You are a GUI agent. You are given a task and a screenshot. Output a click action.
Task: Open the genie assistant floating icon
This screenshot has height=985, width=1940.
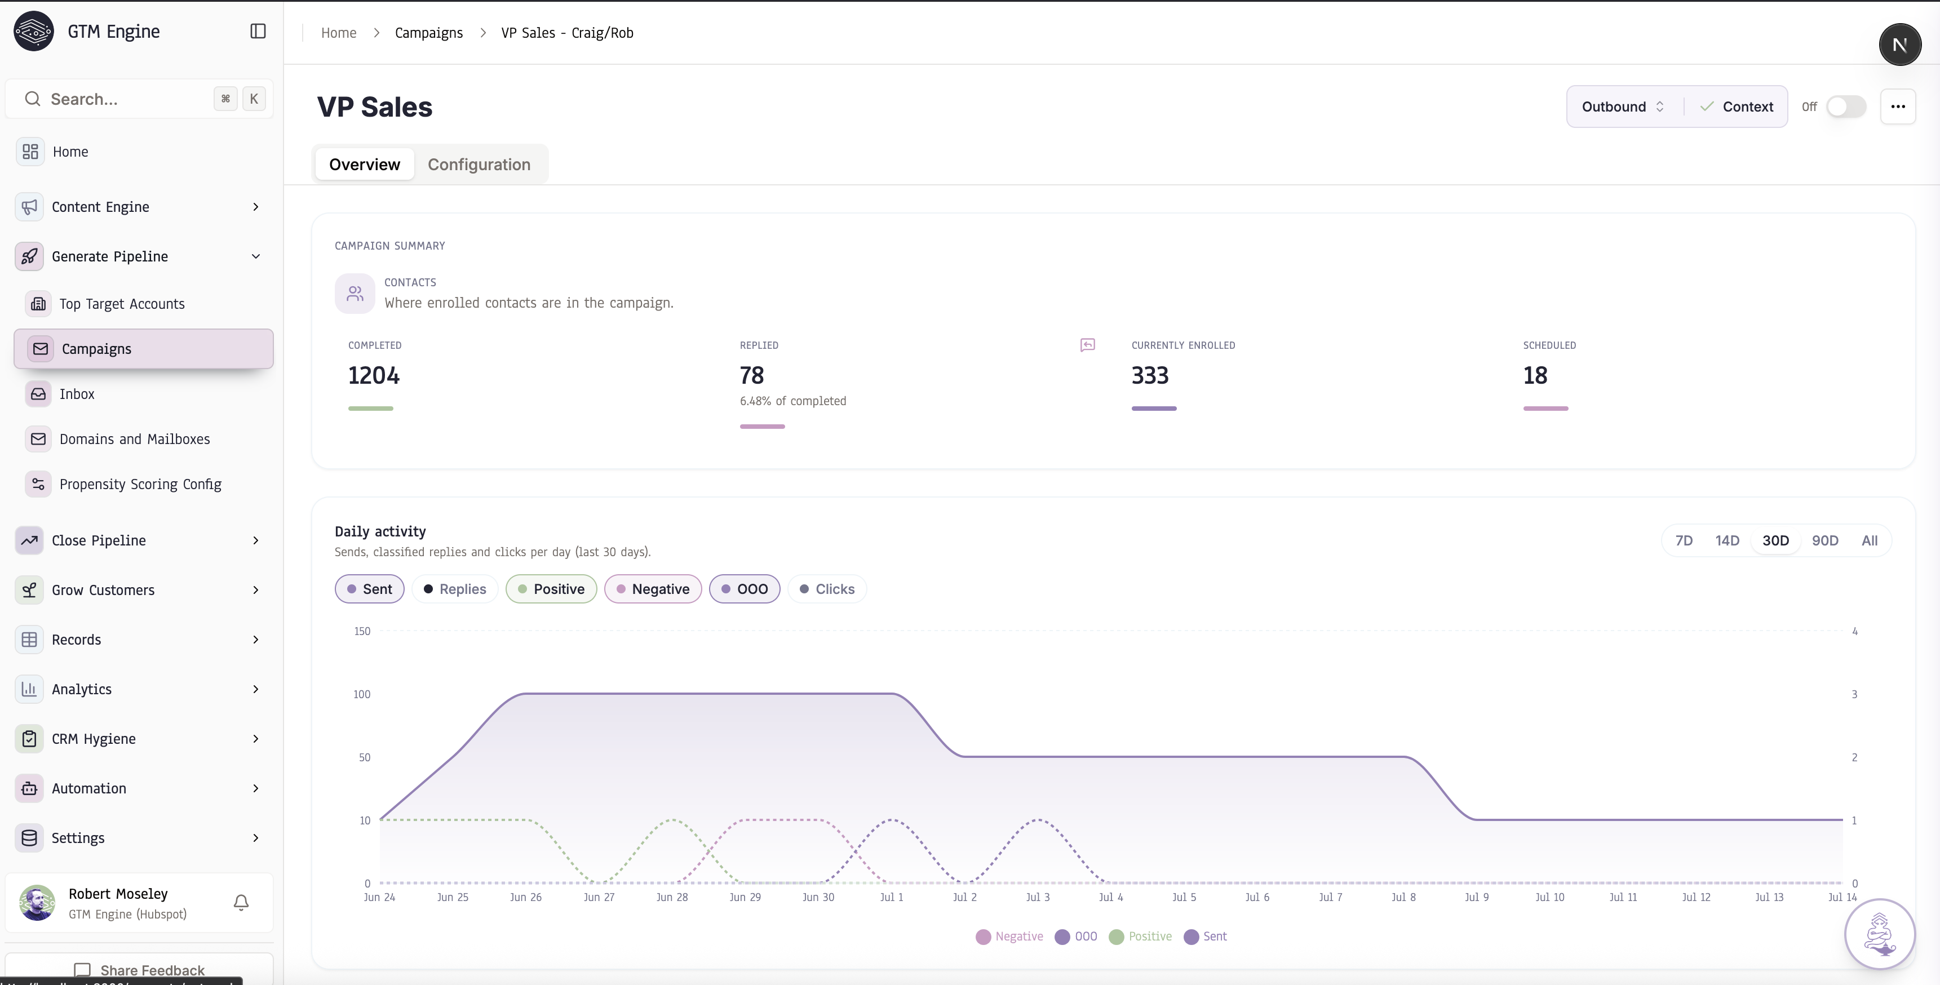click(1880, 934)
